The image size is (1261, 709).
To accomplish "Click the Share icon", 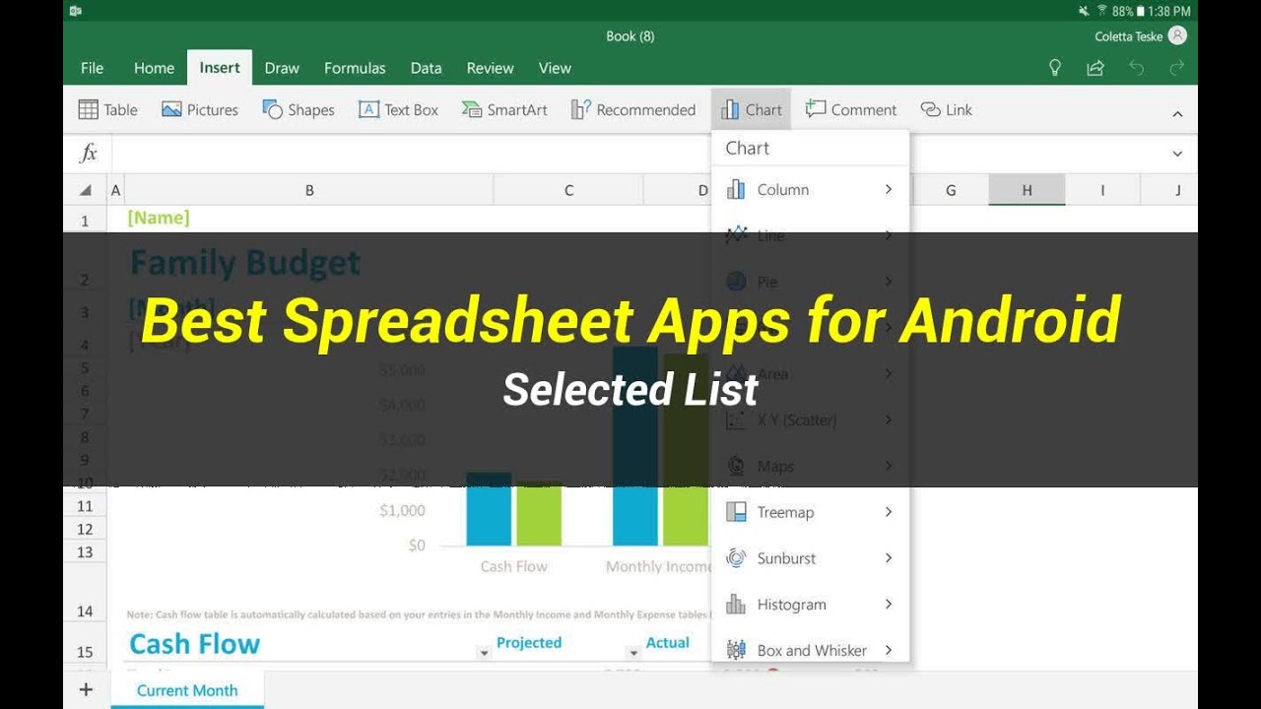I will [x=1095, y=68].
